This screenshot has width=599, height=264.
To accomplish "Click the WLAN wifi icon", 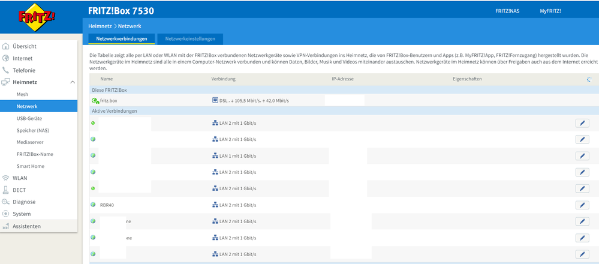I will (x=6, y=178).
